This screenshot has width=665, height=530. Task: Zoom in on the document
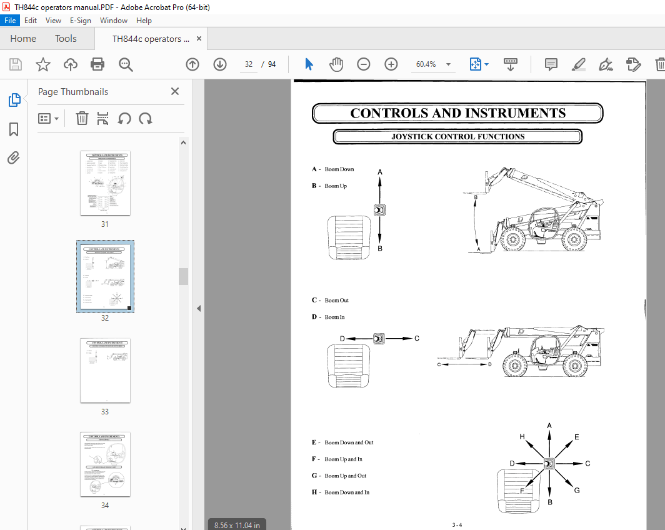click(x=391, y=64)
